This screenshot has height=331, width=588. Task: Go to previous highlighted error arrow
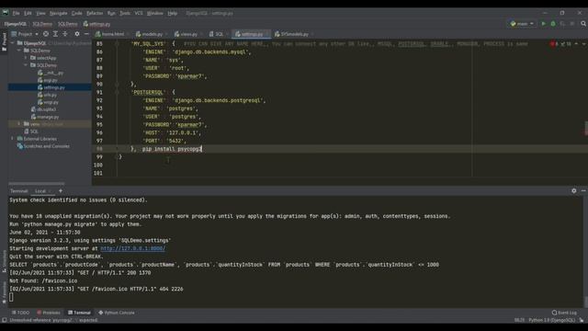[576, 44]
